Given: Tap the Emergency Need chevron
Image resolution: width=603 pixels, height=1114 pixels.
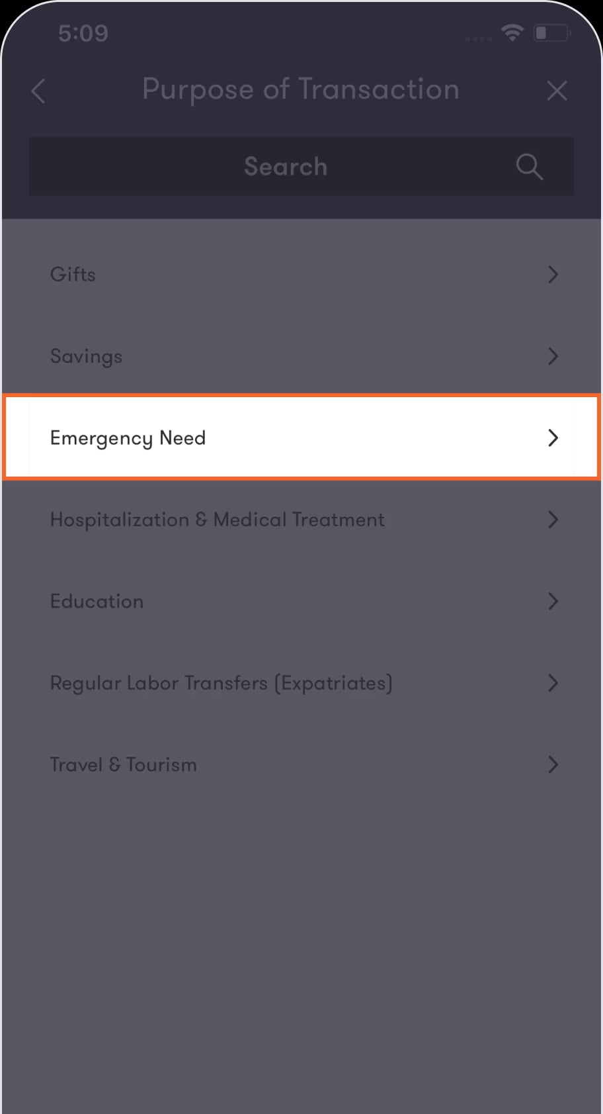Looking at the screenshot, I should [x=553, y=438].
